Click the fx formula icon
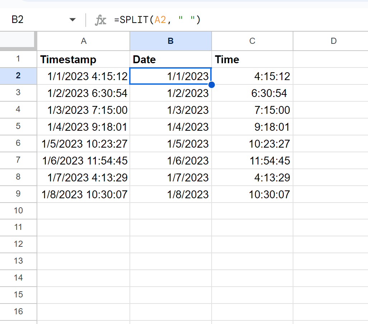This screenshot has width=368, height=324. 100,20
